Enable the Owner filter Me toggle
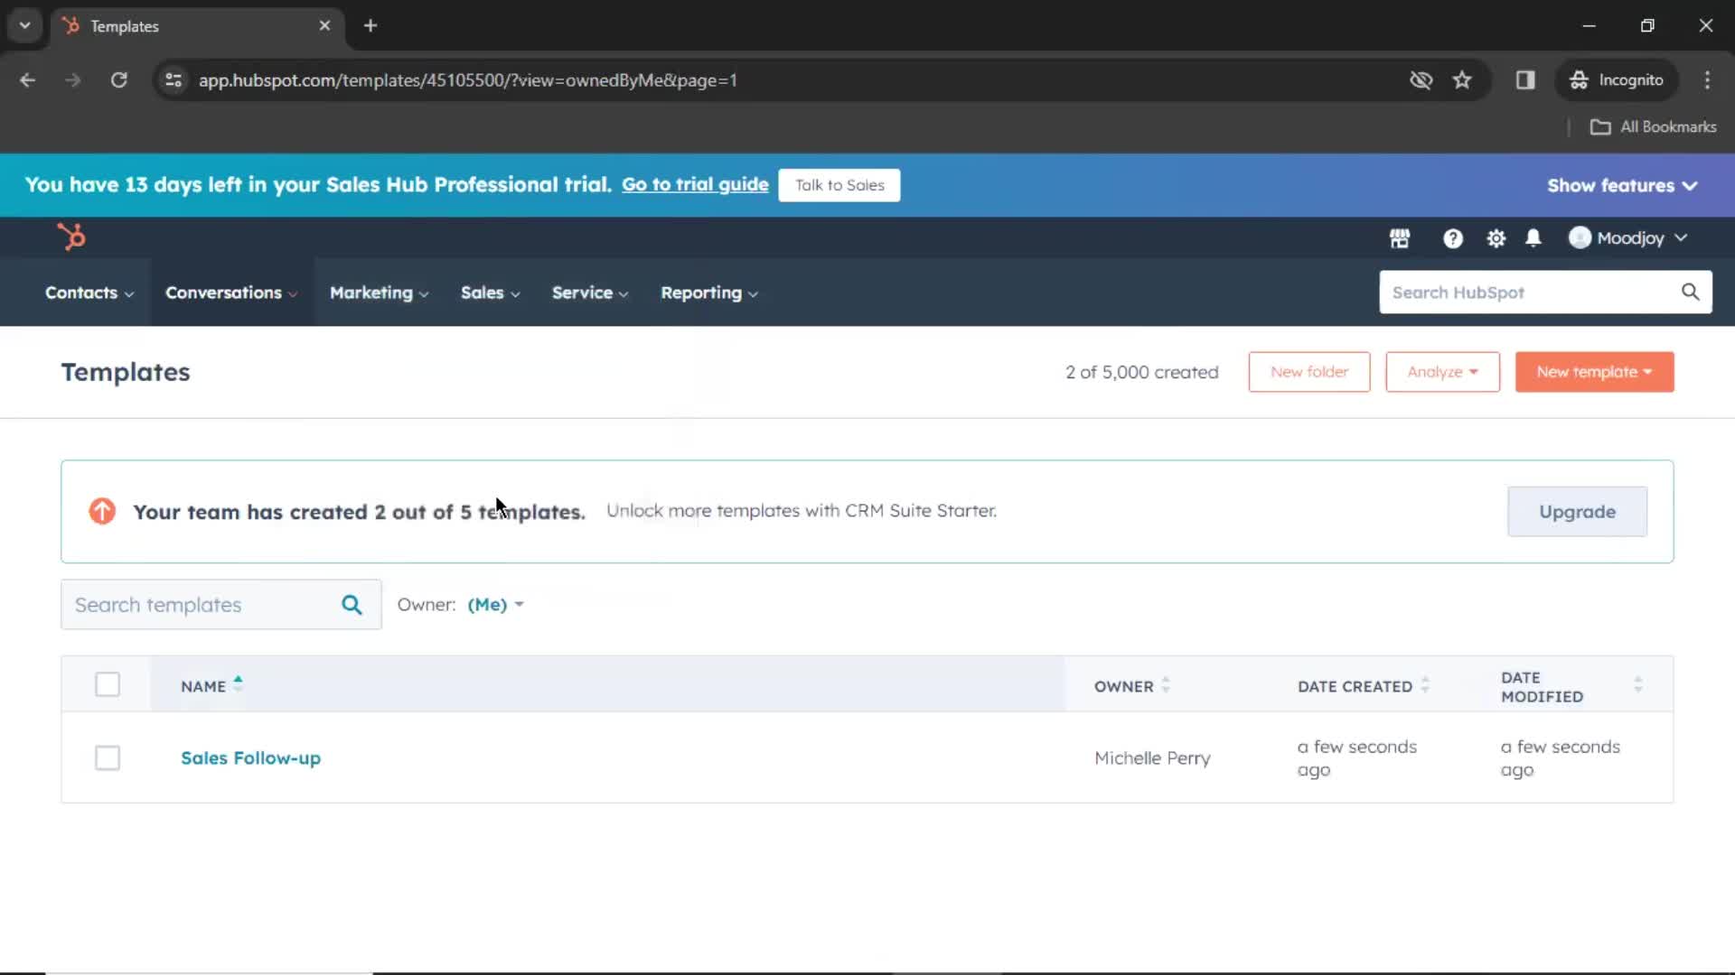 (493, 604)
